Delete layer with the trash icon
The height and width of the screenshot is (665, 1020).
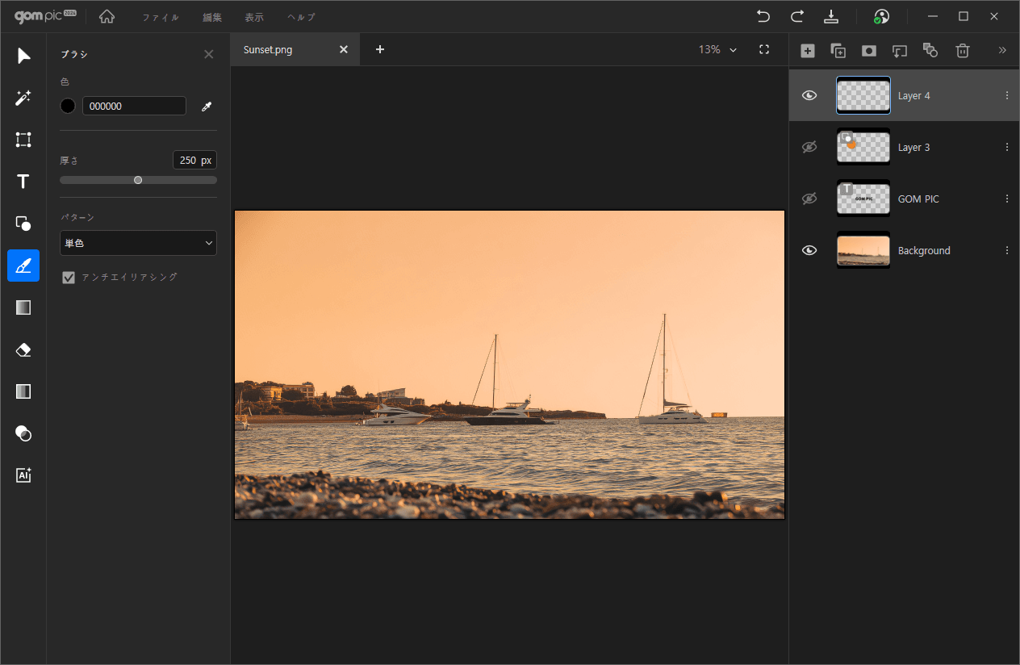click(962, 50)
